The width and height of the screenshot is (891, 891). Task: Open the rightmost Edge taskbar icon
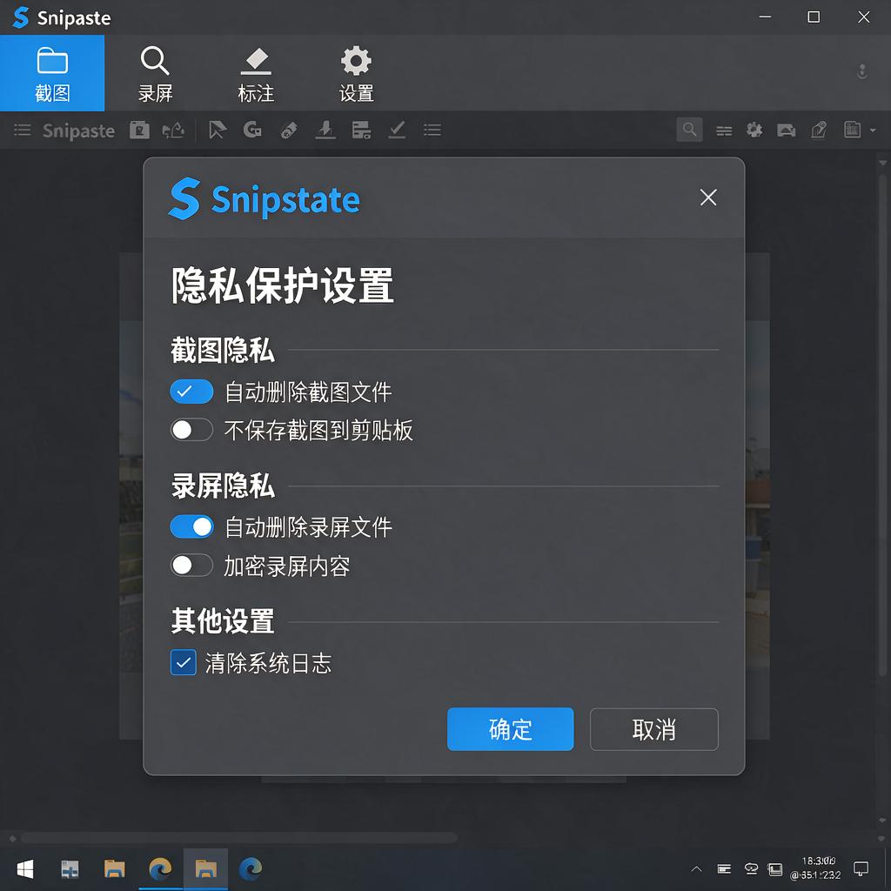click(251, 869)
